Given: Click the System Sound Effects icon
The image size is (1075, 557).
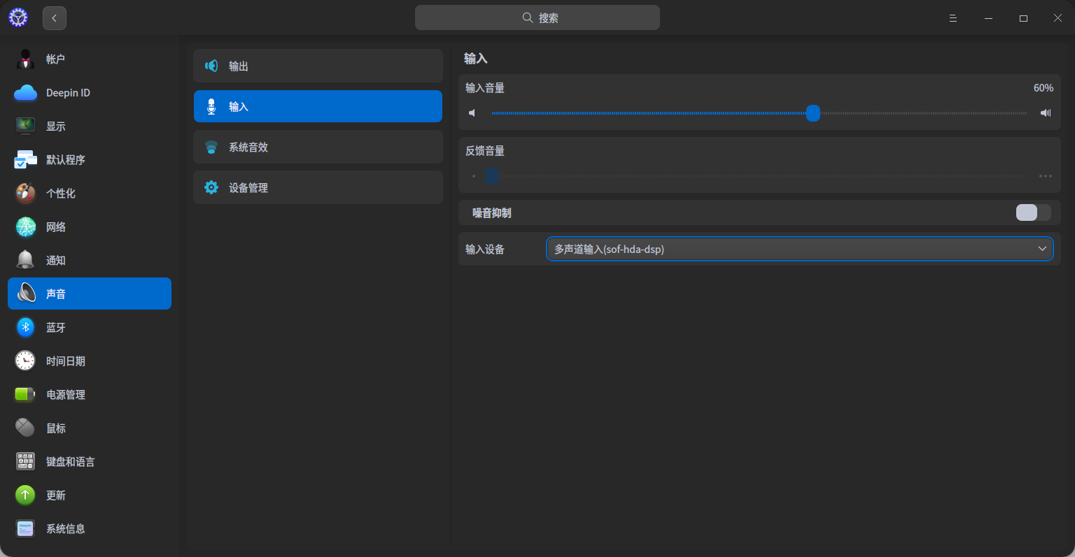Looking at the screenshot, I should click(211, 147).
